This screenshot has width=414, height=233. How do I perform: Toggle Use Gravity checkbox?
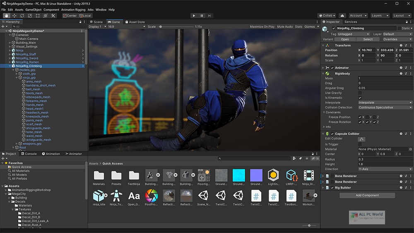click(x=360, y=93)
